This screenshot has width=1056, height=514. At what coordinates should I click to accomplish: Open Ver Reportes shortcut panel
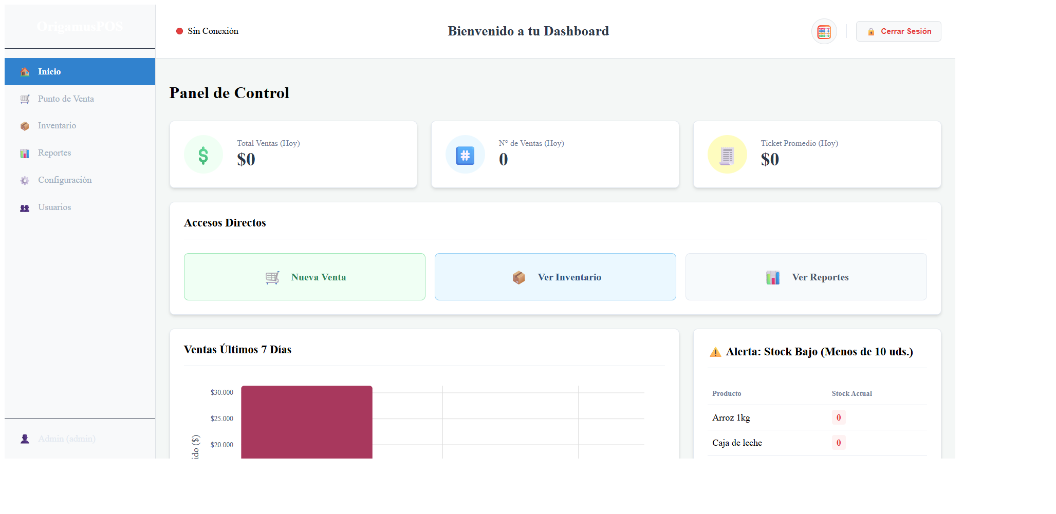click(x=806, y=277)
